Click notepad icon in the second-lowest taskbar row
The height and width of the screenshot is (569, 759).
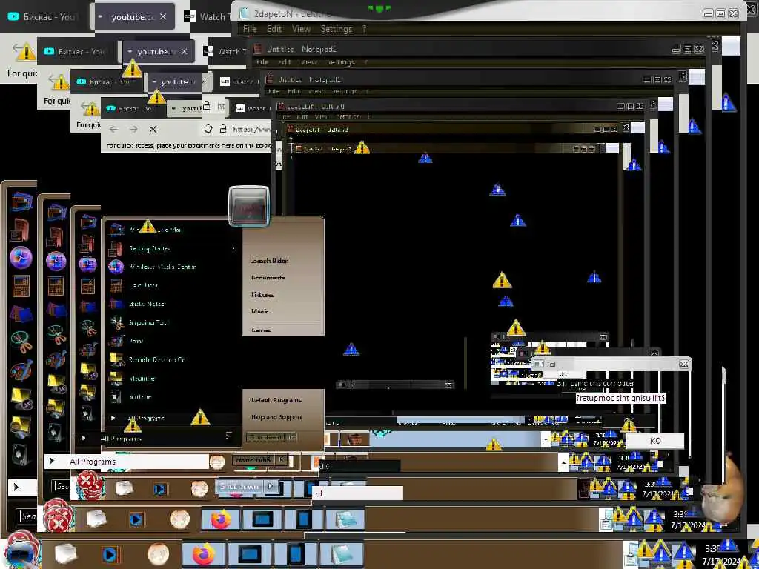point(345,520)
